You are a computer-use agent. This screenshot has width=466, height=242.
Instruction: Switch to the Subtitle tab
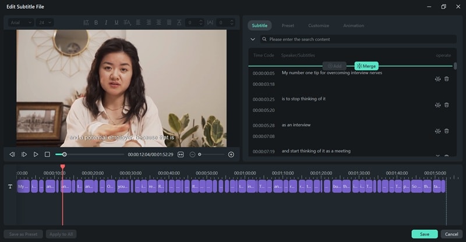coord(259,26)
